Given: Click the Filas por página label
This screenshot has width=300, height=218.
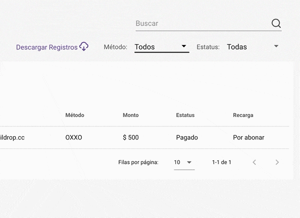Looking at the screenshot, I should [x=138, y=162].
